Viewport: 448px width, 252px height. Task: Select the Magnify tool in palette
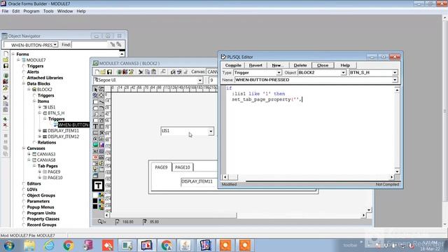[x=95, y=95]
